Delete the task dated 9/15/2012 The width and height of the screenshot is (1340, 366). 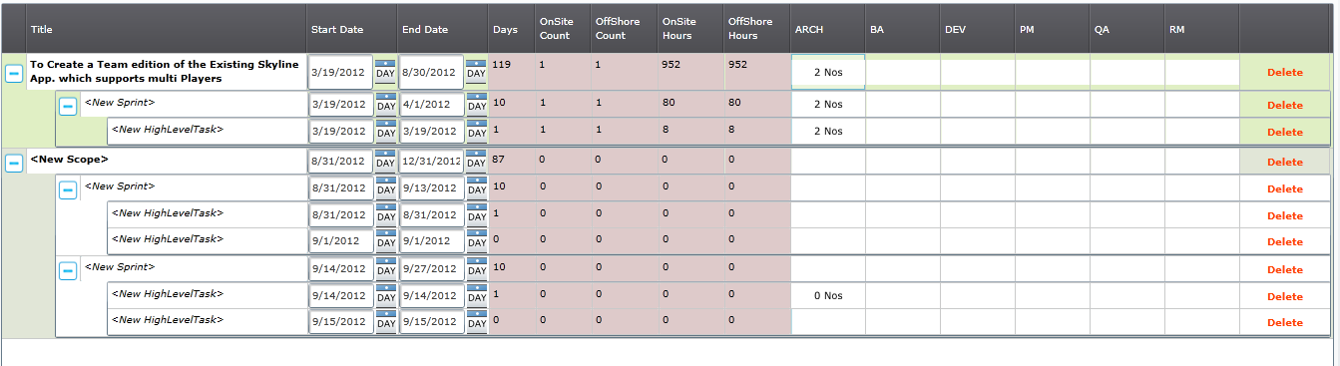[x=1285, y=322]
